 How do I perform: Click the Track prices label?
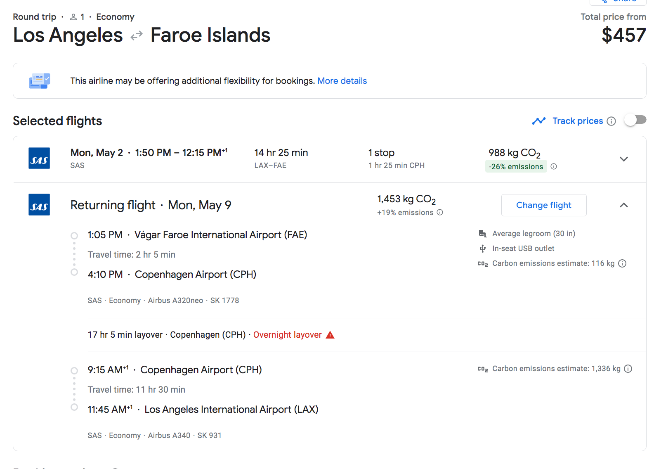coord(578,121)
